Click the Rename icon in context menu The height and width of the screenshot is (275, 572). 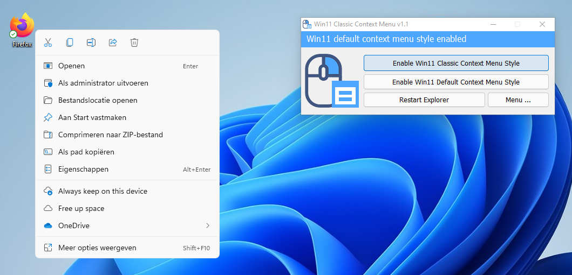point(91,43)
